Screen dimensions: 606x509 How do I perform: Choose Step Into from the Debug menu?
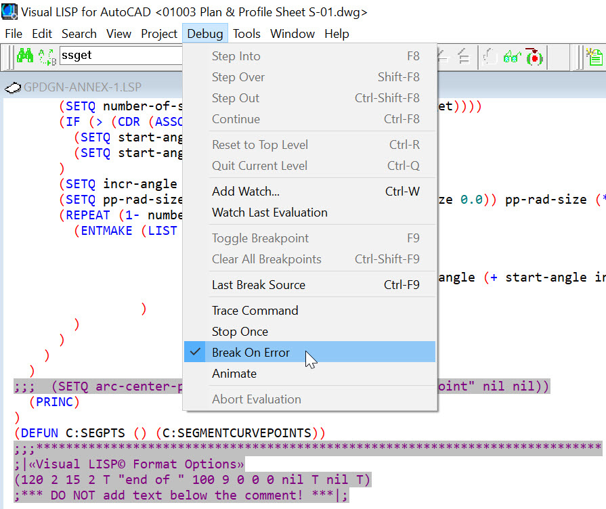click(234, 56)
